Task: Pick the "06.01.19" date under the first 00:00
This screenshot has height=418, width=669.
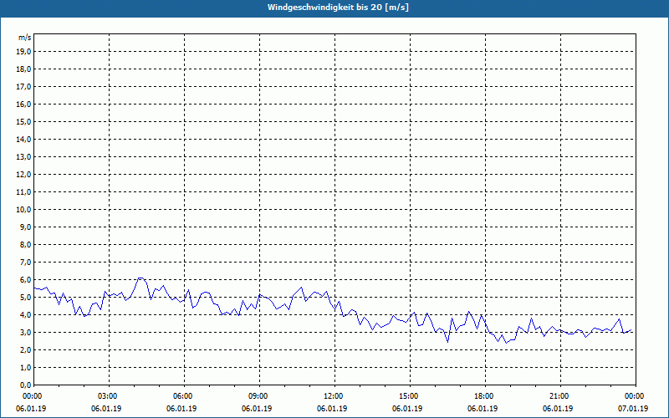Action: point(31,409)
